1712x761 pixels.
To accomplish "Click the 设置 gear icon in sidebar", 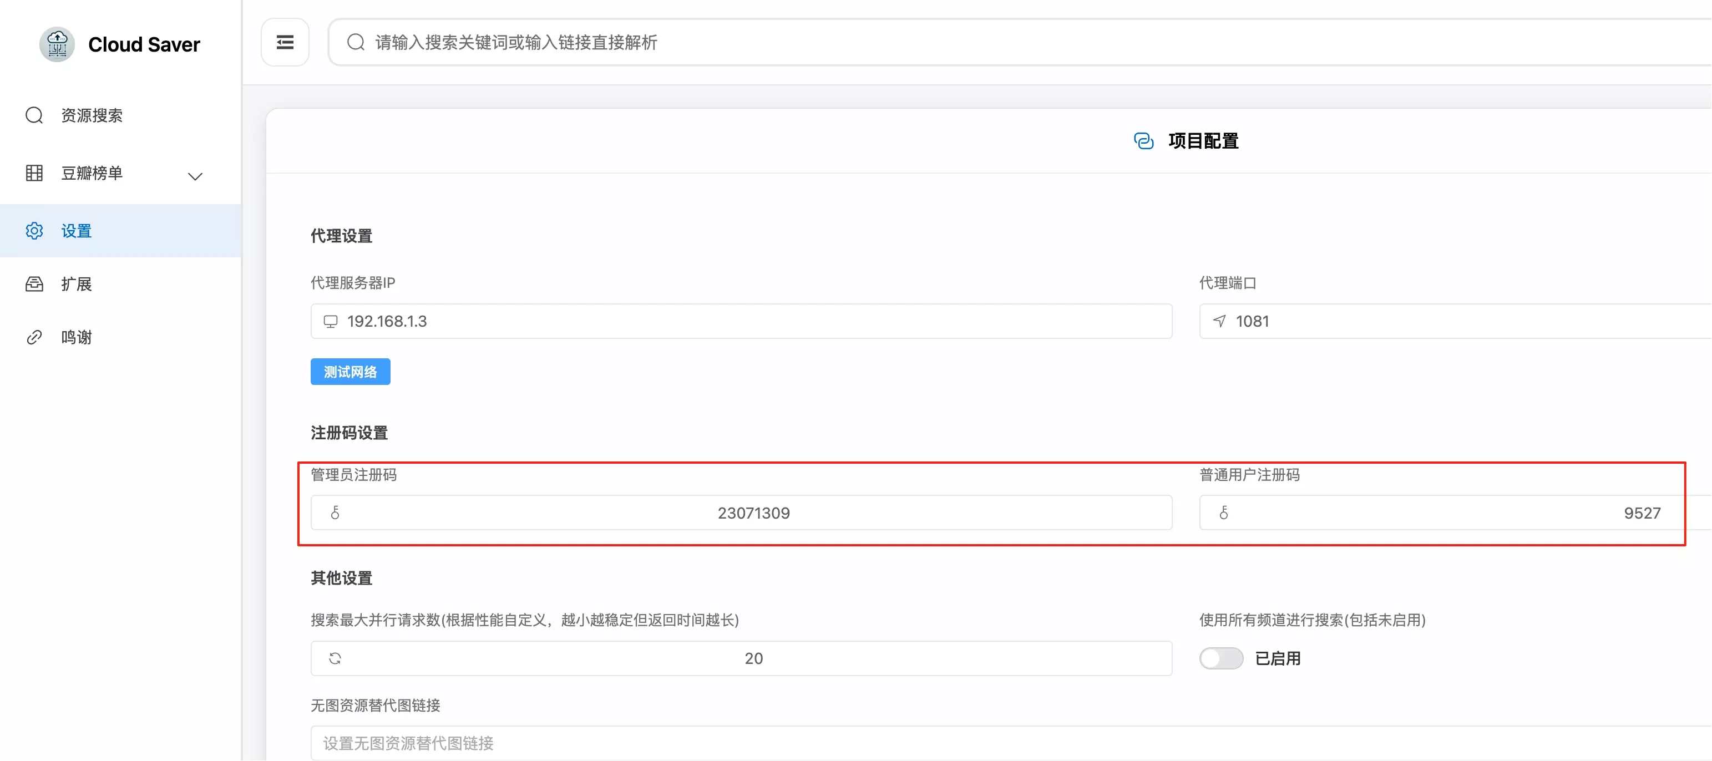I will tap(34, 231).
